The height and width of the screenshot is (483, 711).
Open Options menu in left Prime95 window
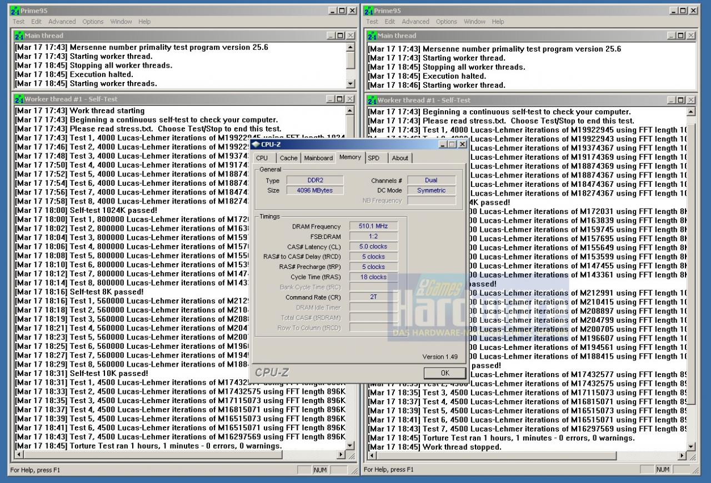pos(93,22)
